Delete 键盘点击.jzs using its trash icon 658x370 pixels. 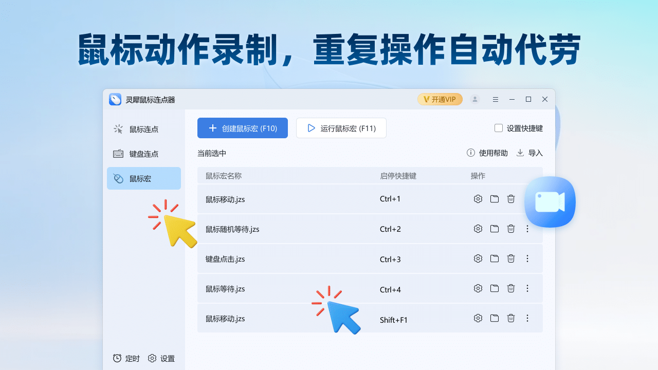click(x=510, y=258)
